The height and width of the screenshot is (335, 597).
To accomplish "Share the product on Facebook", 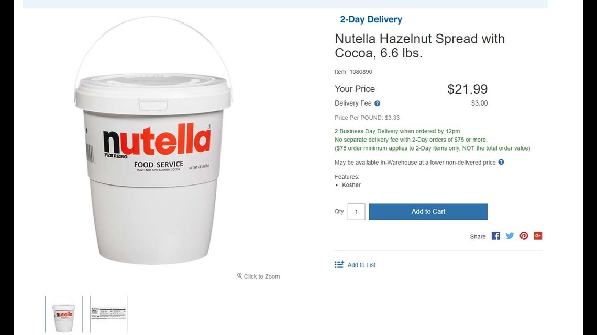I will point(495,236).
